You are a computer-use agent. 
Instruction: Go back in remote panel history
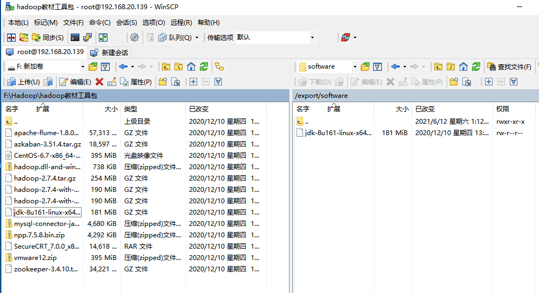coord(395,66)
